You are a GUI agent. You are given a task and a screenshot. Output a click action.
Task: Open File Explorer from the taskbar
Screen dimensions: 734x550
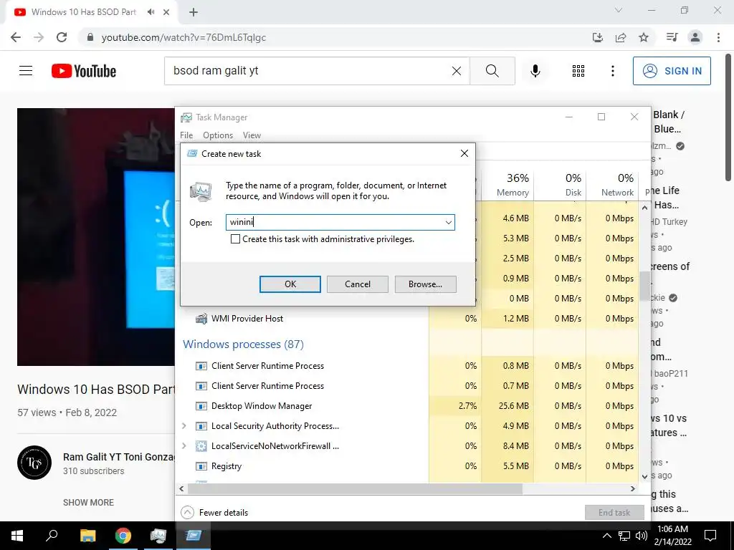click(x=87, y=536)
